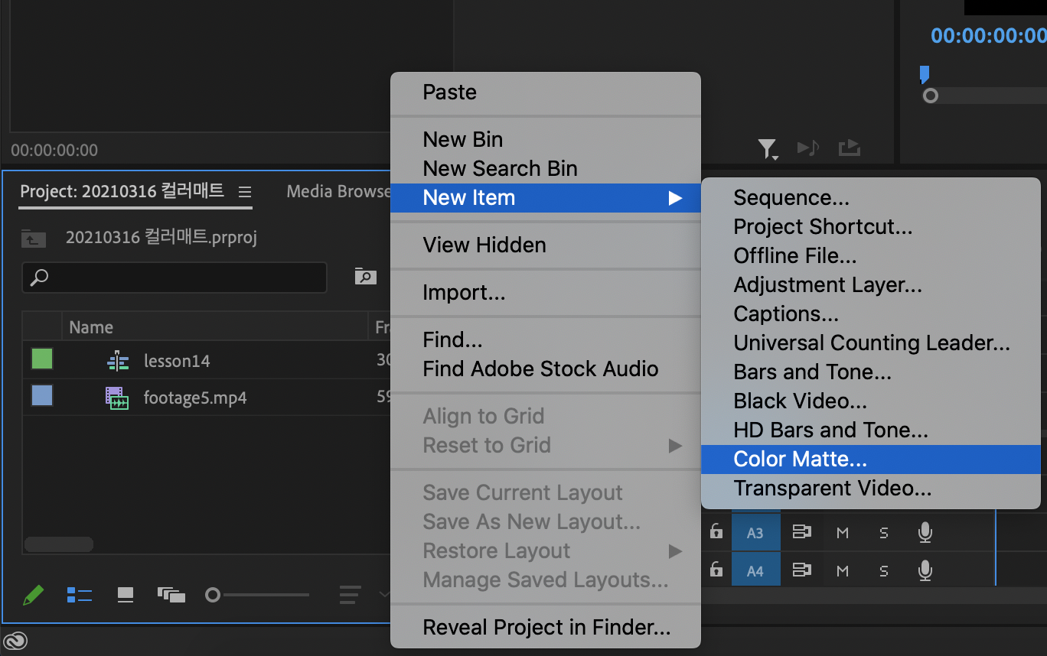Image resolution: width=1047 pixels, height=656 pixels.
Task: Enable voice-over record microphone on A3
Action: coord(925,532)
